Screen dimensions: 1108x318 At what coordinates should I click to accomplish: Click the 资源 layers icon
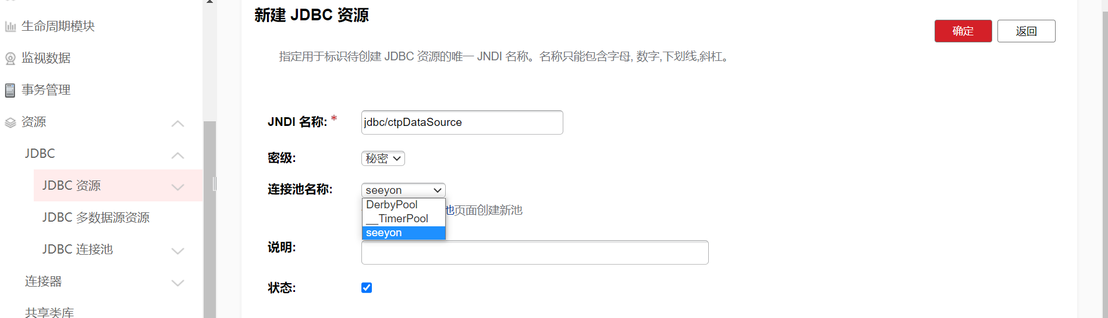coord(10,122)
